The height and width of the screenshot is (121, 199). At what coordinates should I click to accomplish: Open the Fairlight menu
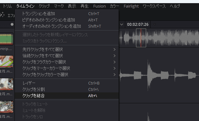click(131, 6)
